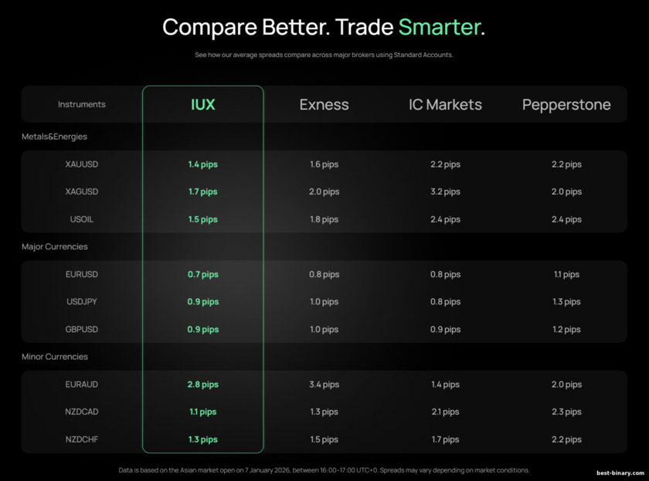Click the green word Smarter in the headline

439,27
